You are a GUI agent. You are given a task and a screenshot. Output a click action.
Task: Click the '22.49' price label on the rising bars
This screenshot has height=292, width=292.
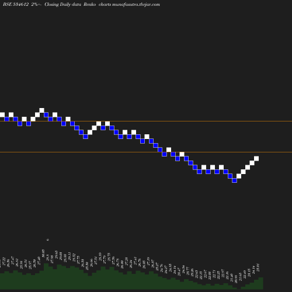pyautogui.click(x=245, y=274)
